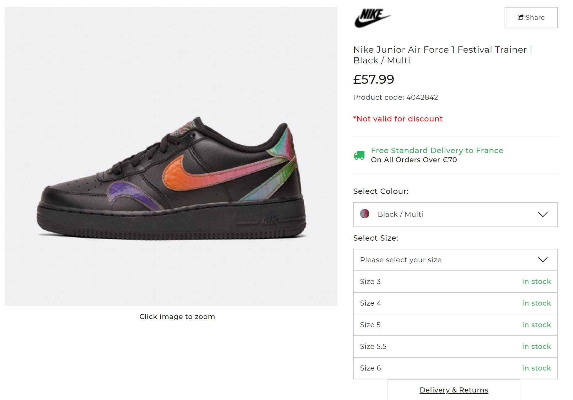Click the Nike brand logo
This screenshot has height=400, width=573.
coord(372,18)
